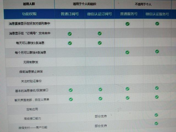Click the 微信认证服务号 checkmark in 微信支付——商户功能 row

156,123
